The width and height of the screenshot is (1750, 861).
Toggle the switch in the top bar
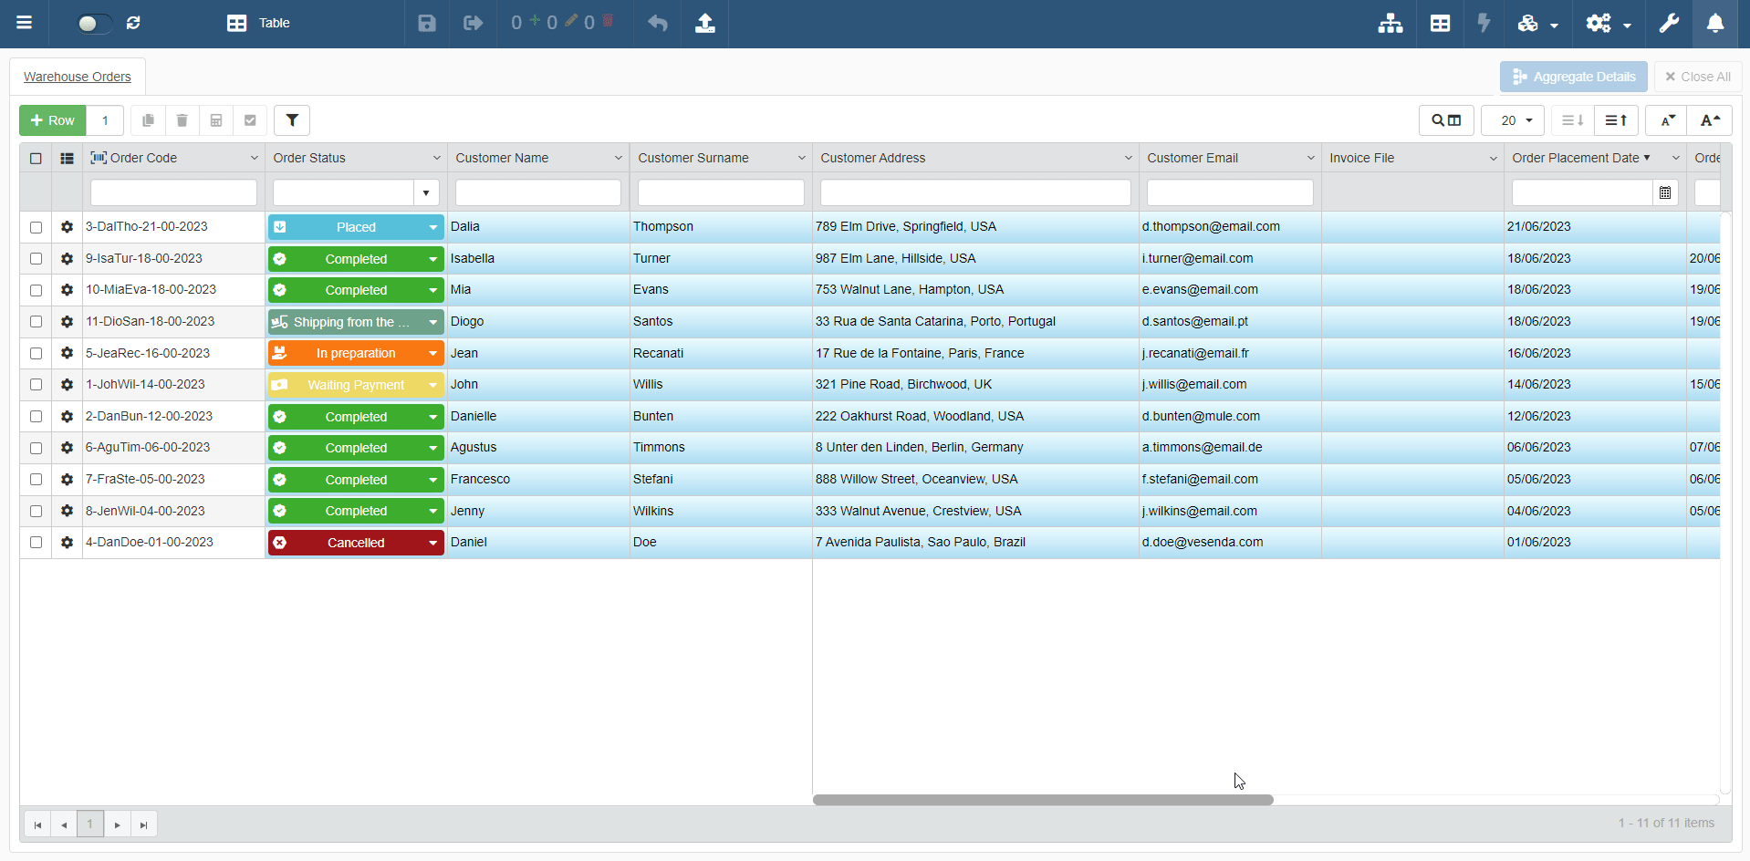tap(92, 23)
